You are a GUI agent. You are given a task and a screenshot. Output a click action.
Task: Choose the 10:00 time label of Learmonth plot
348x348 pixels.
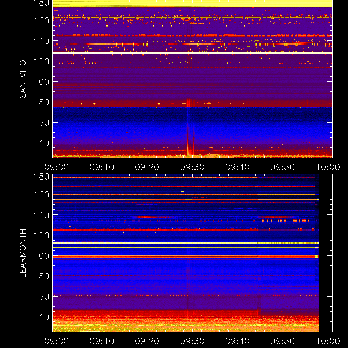328,341
